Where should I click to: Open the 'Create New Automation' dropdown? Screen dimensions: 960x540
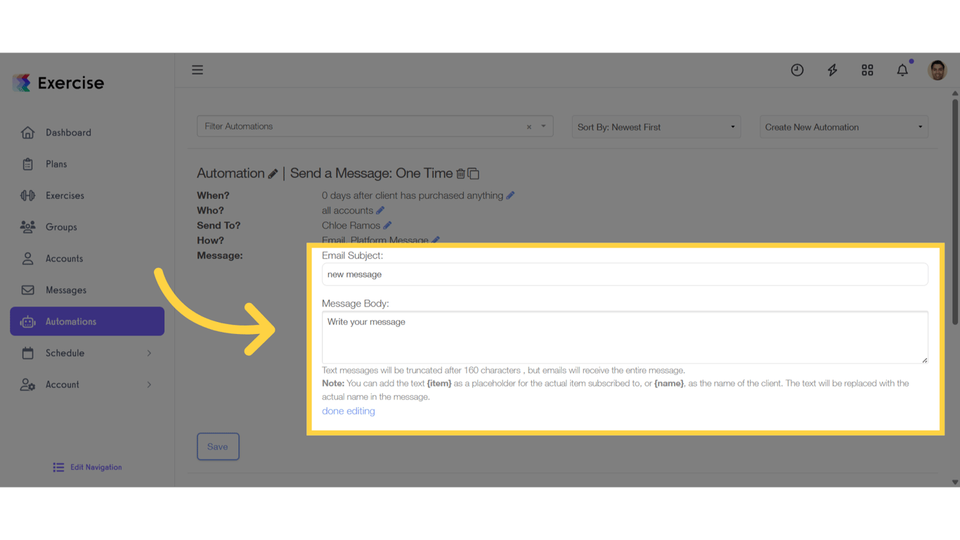[843, 127]
